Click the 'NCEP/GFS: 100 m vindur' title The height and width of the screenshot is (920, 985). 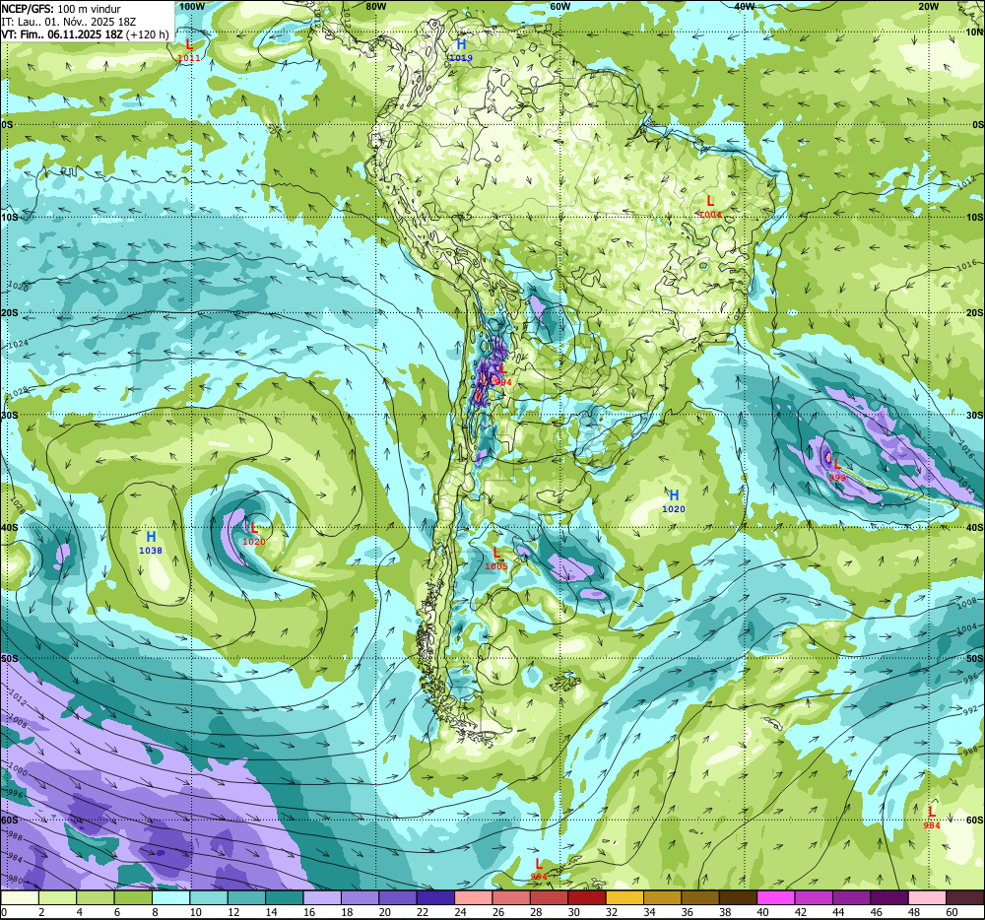tap(61, 9)
